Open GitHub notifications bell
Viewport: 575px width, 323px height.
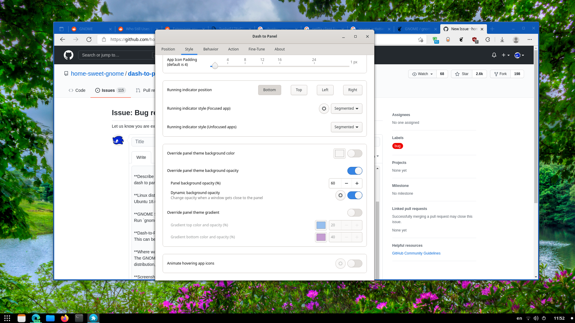[x=494, y=55]
